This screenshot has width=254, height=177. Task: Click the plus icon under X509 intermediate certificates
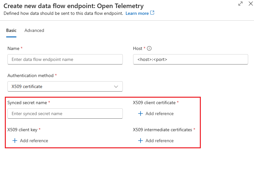click(x=140, y=141)
